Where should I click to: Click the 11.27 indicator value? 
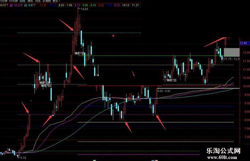(135, 5)
